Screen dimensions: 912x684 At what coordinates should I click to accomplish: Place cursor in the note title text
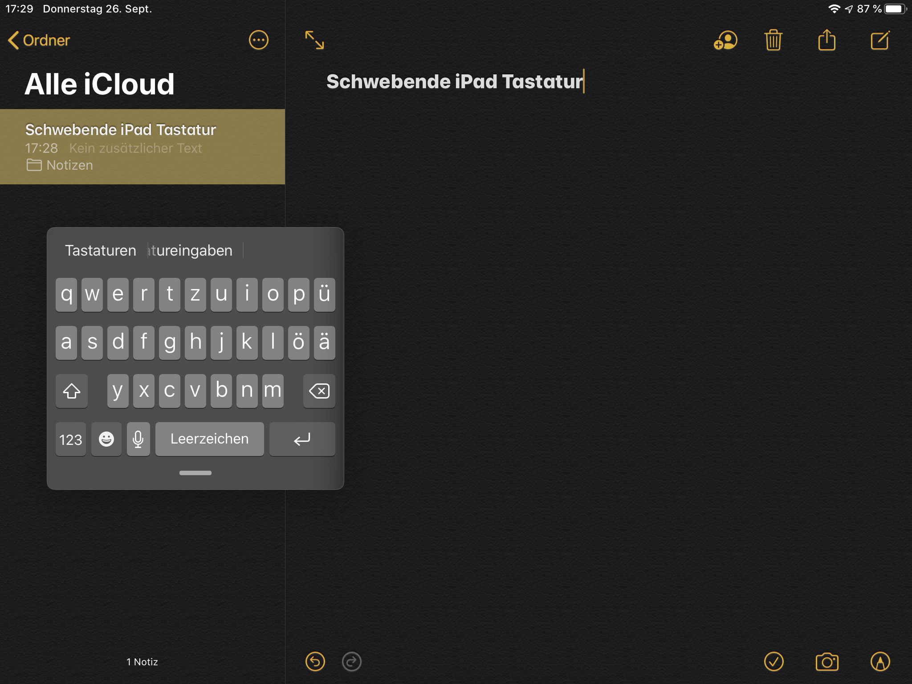[x=454, y=81]
